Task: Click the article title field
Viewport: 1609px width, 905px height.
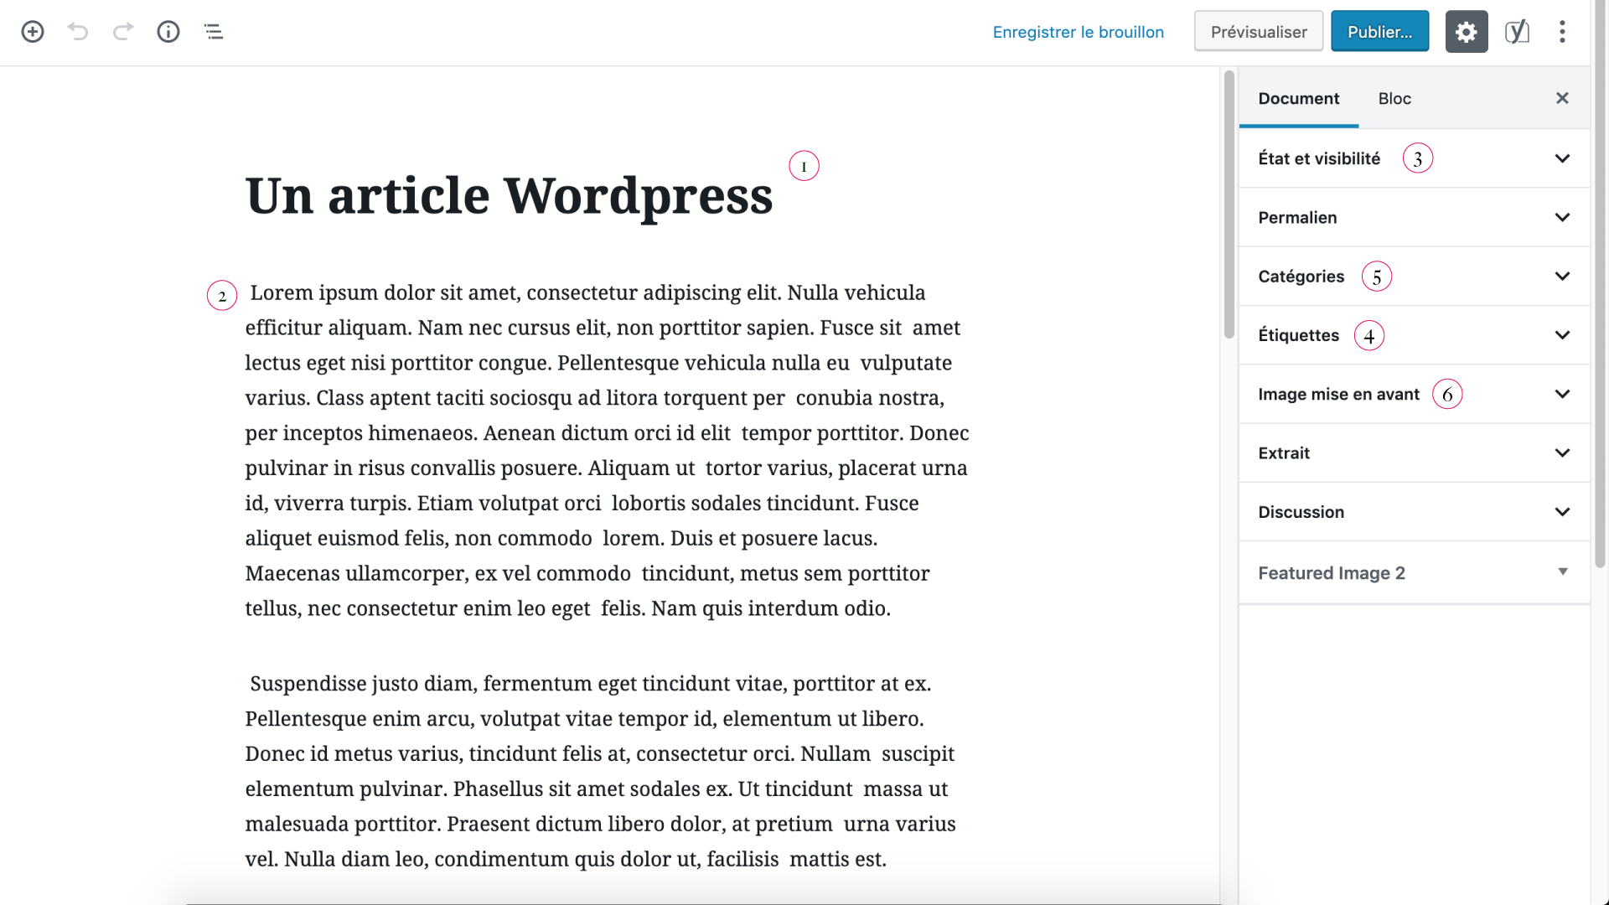Action: (509, 196)
